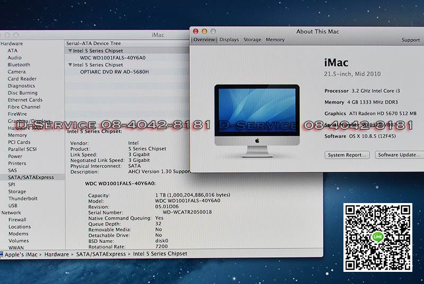424x284 pixels.
Task: Open the Displays tab
Action: pos(229,40)
